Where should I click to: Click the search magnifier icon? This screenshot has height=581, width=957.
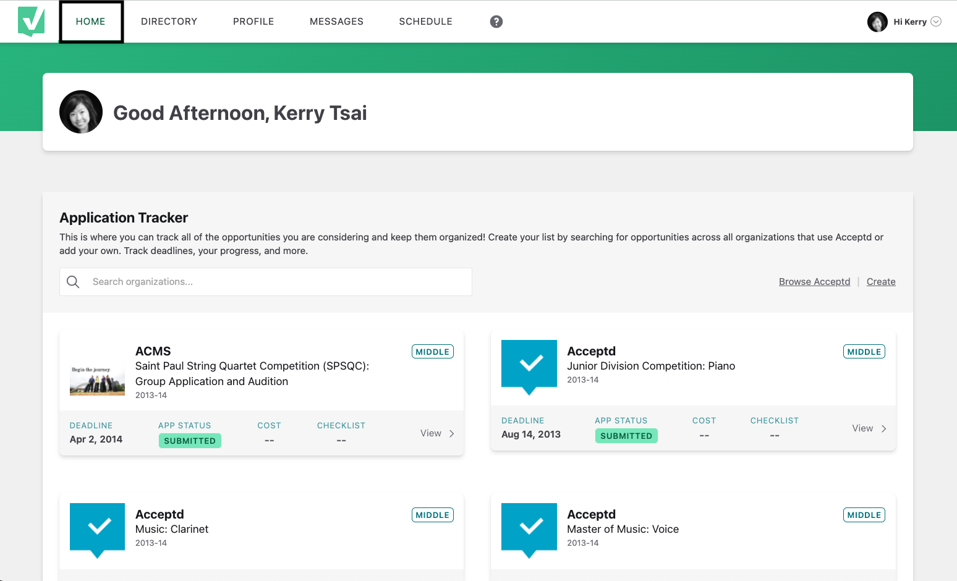(x=73, y=282)
